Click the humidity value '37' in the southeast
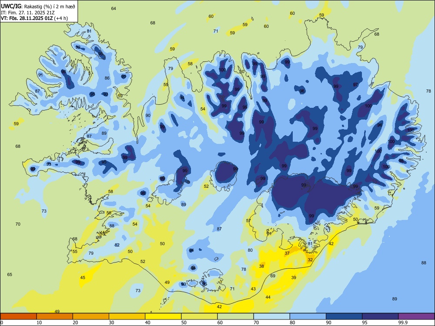Screen dimensions: 435x326 [287, 253]
